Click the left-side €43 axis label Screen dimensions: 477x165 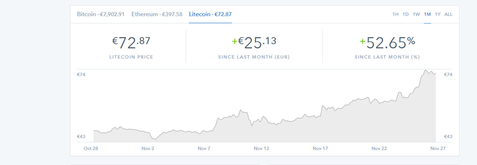pyautogui.click(x=81, y=136)
